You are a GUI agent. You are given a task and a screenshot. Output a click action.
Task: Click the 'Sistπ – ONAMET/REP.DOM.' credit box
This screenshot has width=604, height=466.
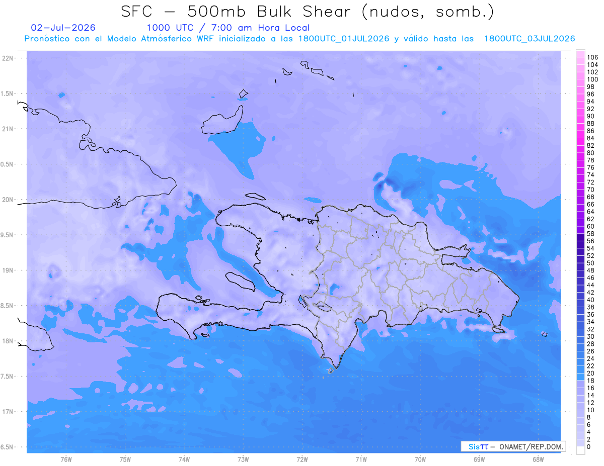click(x=513, y=446)
